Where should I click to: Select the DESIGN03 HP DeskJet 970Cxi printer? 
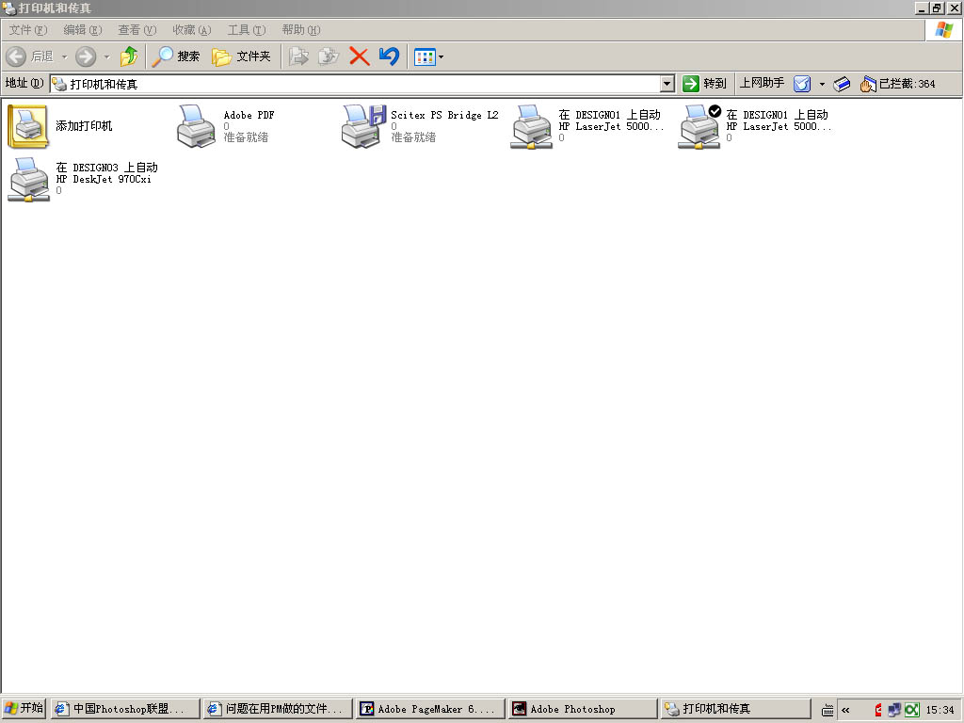[x=28, y=180]
